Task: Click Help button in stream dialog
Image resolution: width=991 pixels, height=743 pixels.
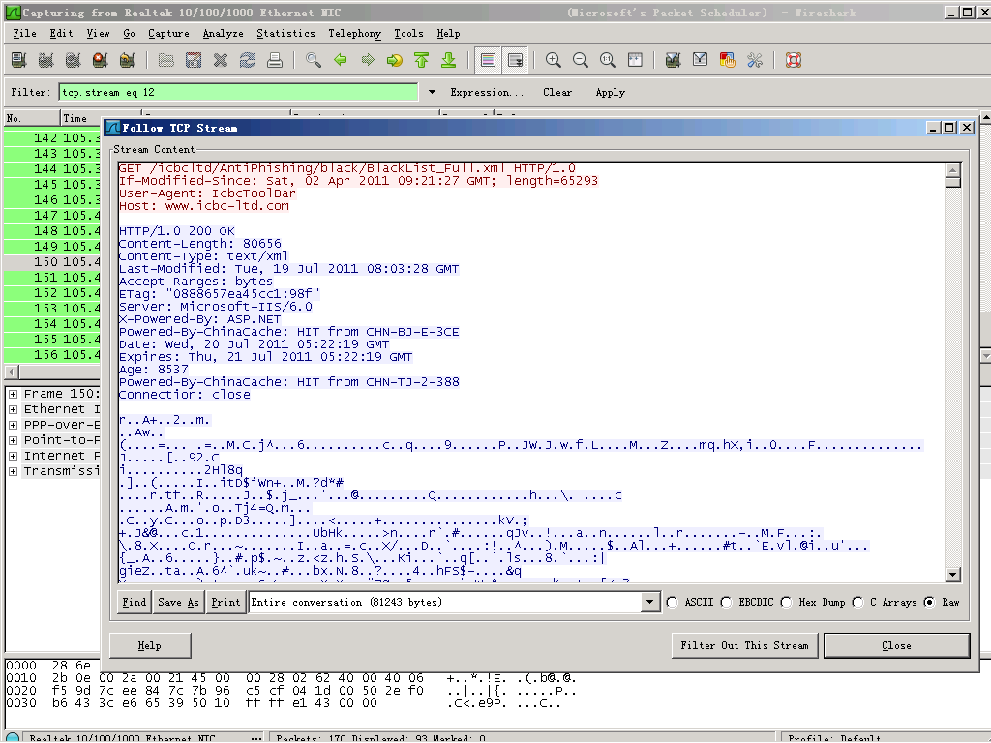Action: click(x=150, y=645)
